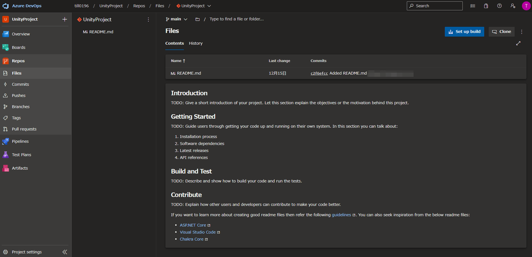
Task: Open the user avatar profile menu
Action: 526,6
